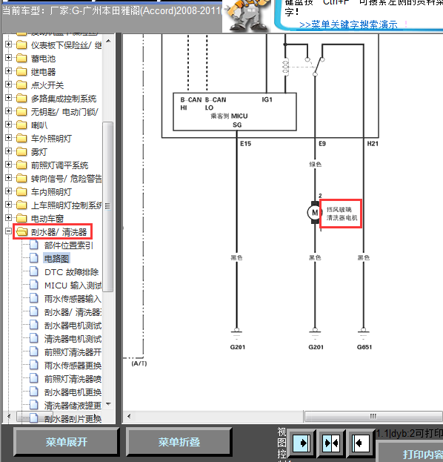Expand the 仪表板下保险丝 folder
The image size is (443, 462).
pyautogui.click(x=9, y=44)
